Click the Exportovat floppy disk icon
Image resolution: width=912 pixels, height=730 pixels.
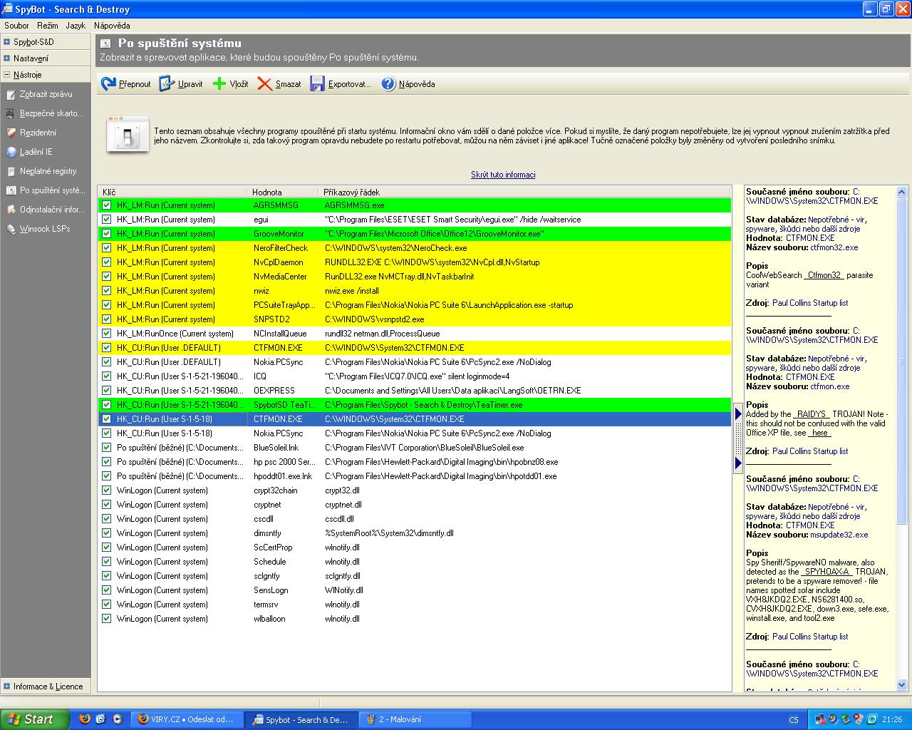(317, 84)
